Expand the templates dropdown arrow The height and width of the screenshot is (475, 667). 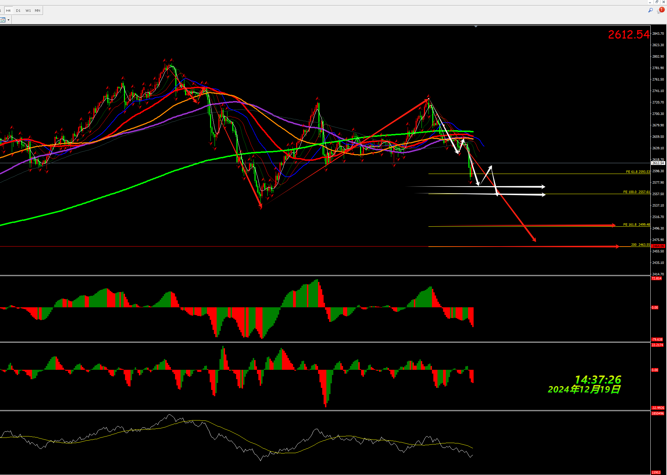8,20
